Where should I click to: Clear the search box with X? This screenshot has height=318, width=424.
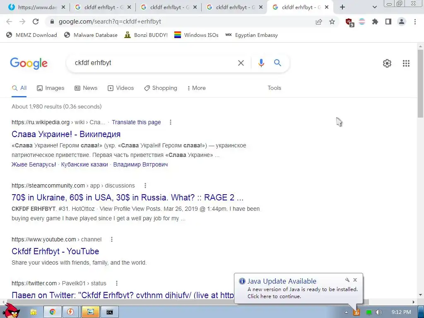[241, 63]
